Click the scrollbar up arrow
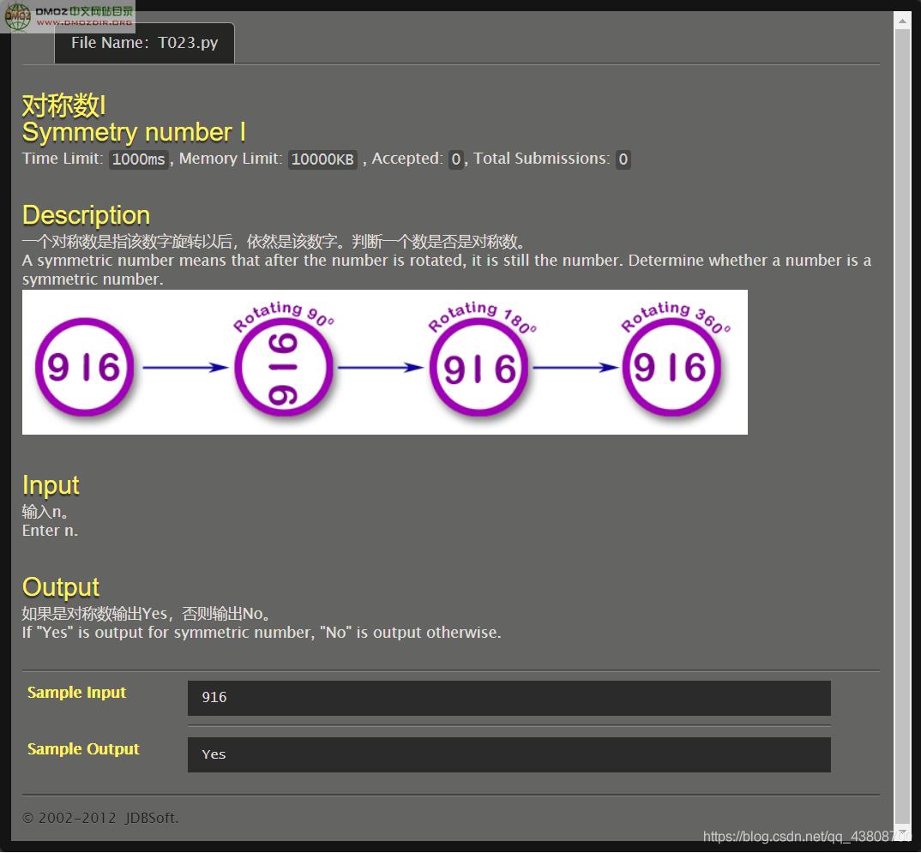This screenshot has height=853, width=921. coord(901,21)
